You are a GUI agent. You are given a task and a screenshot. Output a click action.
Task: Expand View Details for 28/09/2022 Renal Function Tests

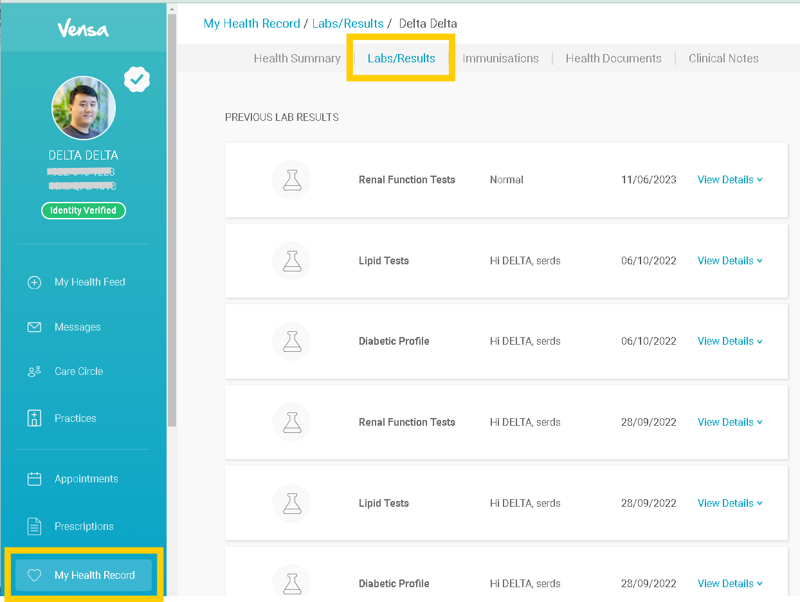point(730,422)
